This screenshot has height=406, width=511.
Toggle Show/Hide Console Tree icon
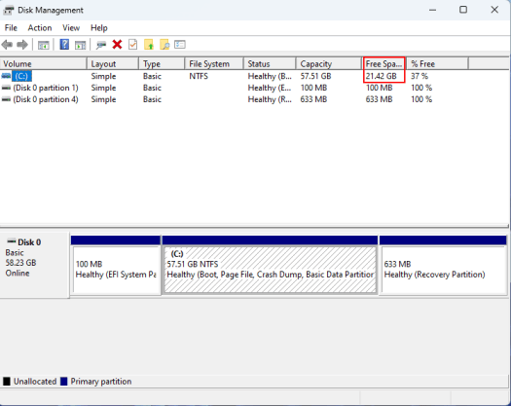pos(44,45)
